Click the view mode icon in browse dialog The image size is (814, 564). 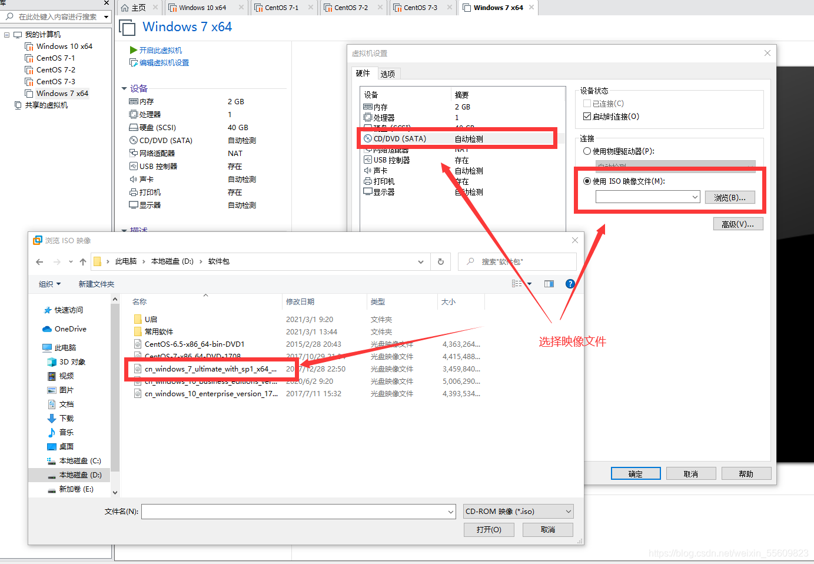click(x=517, y=284)
